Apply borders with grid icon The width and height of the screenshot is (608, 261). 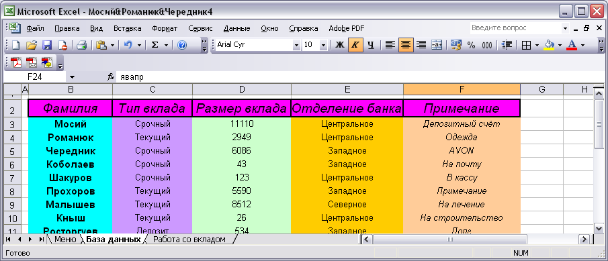click(x=526, y=46)
